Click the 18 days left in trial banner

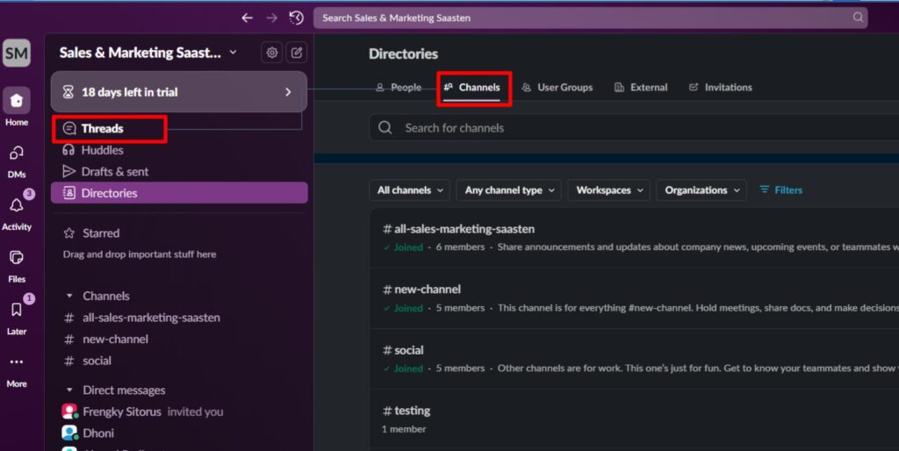pos(179,91)
